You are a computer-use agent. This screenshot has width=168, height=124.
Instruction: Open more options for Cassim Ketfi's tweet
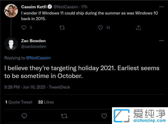click(161, 6)
